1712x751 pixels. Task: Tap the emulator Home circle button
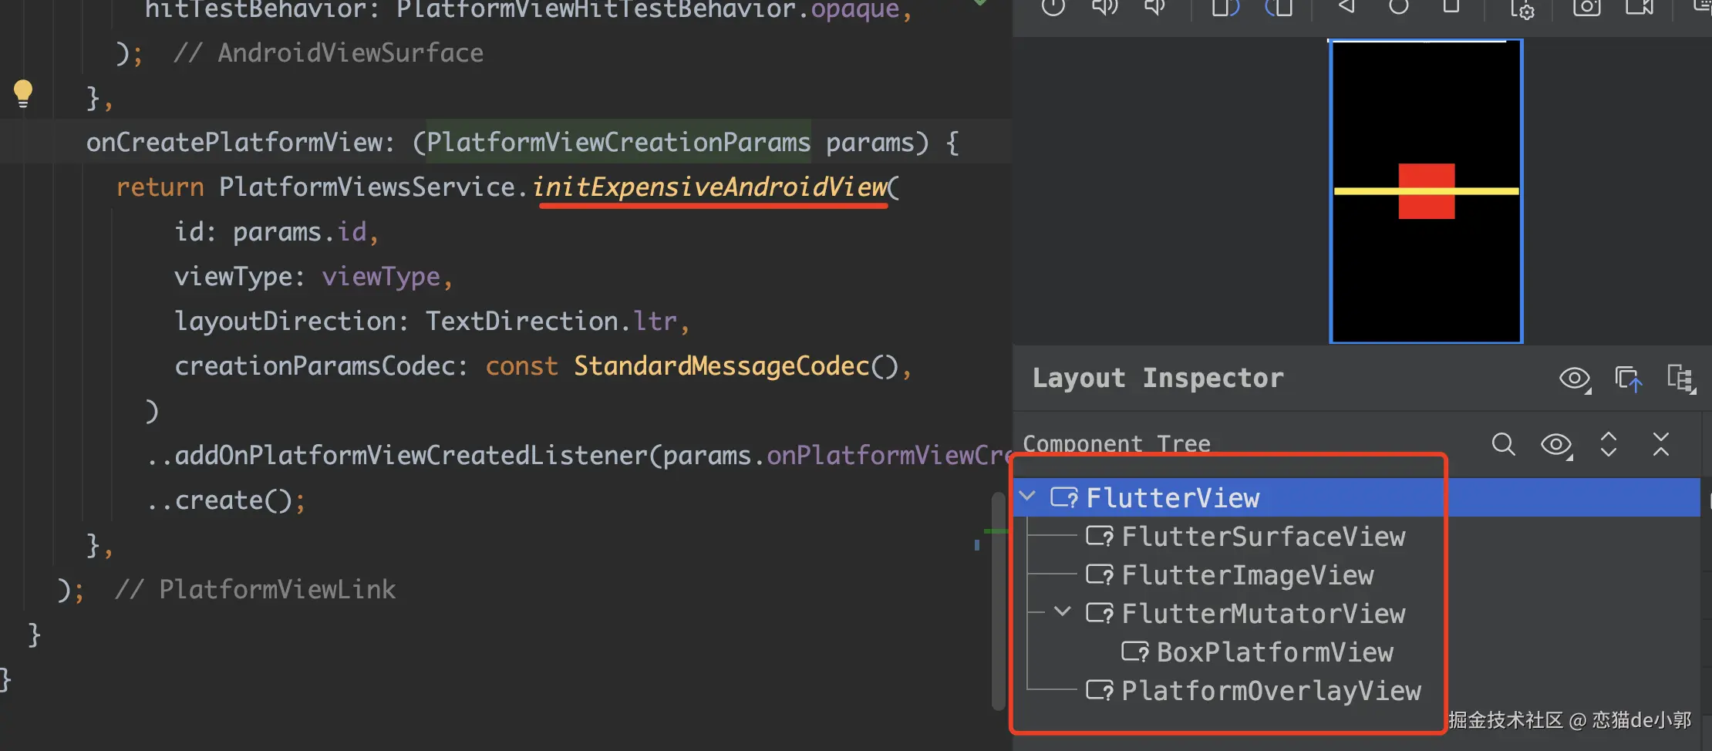coord(1399,7)
